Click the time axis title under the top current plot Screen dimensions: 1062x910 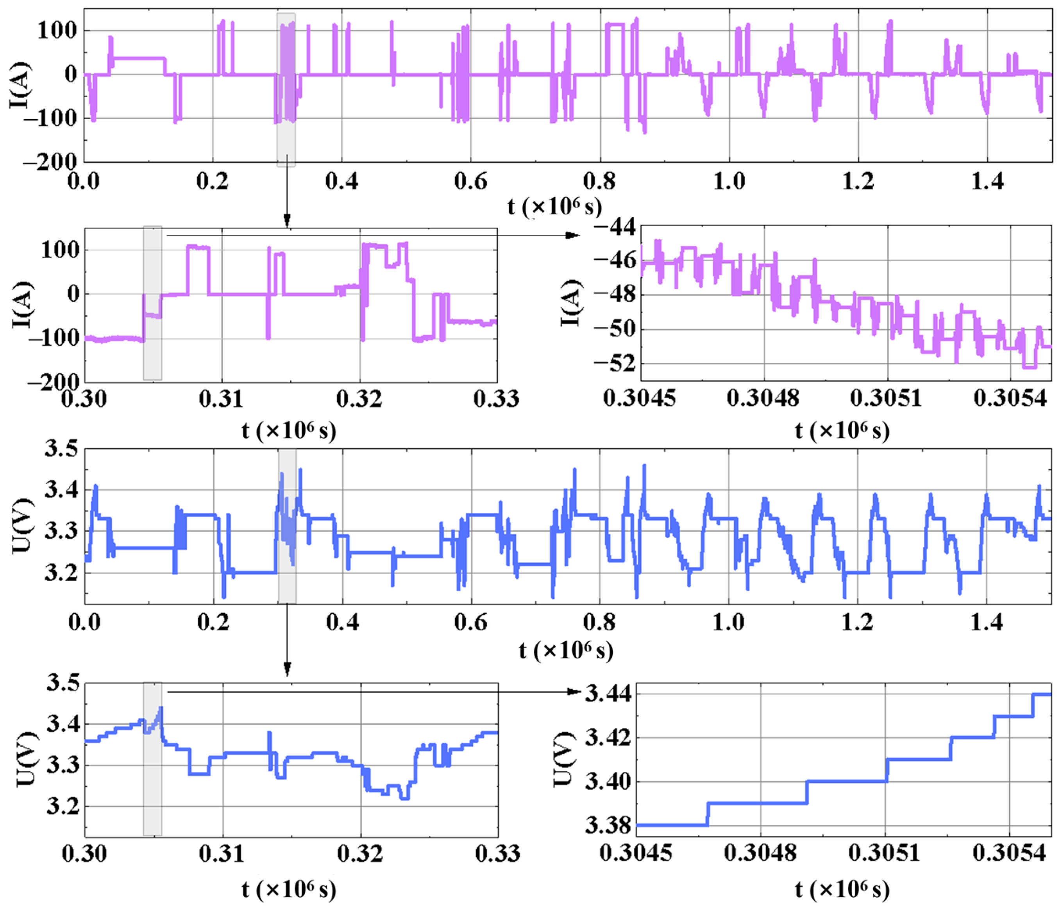(554, 207)
